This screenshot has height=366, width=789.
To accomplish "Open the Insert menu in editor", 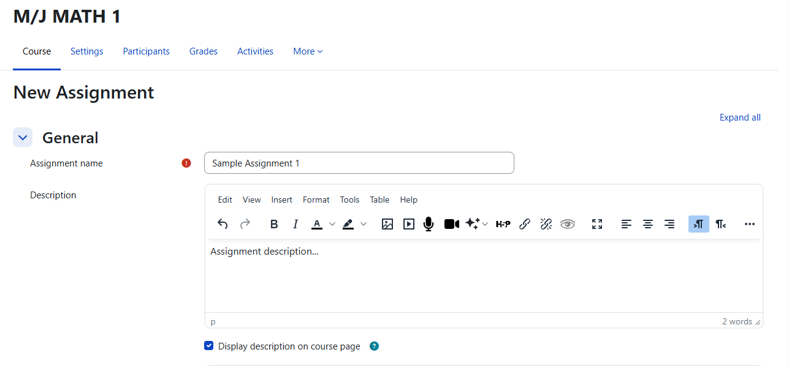I will click(281, 200).
